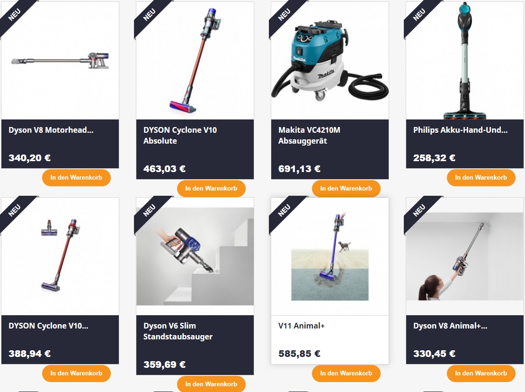Add Dyson V8 Animal+ to cart
This screenshot has height=392, width=525.
(x=481, y=373)
